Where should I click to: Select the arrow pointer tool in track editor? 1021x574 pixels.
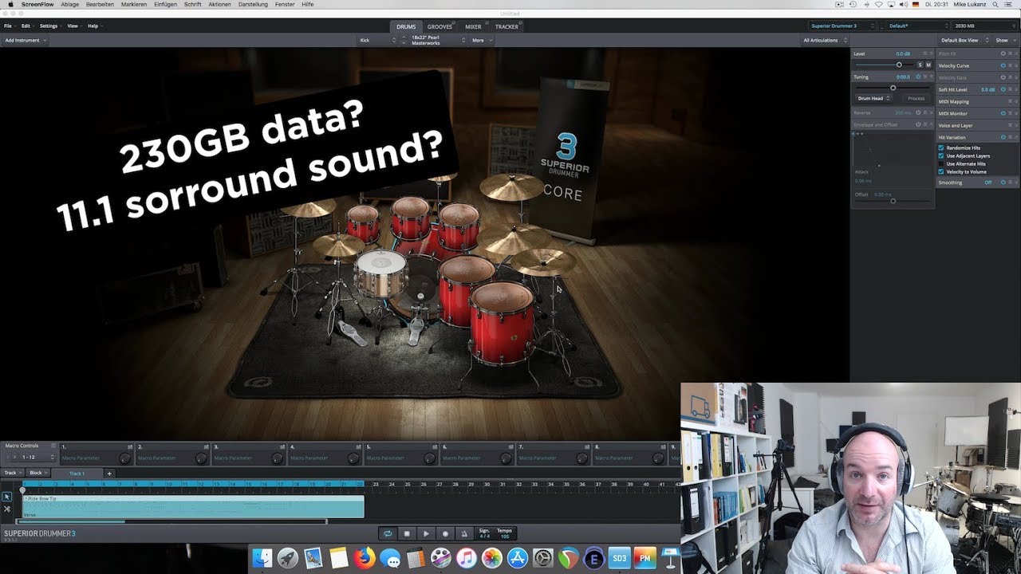click(7, 497)
